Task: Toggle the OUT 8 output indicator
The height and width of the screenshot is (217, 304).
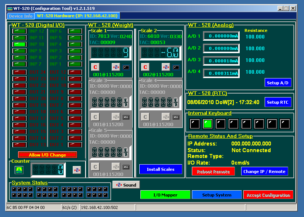Action: (x=75, y=99)
